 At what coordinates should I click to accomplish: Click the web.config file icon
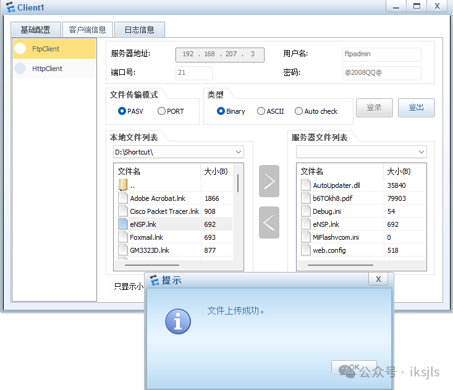[x=305, y=250]
